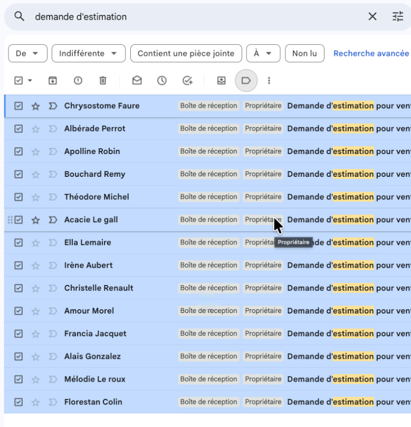This screenshot has width=411, height=427.
Task: Clear the search query with X
Action: pos(372,16)
